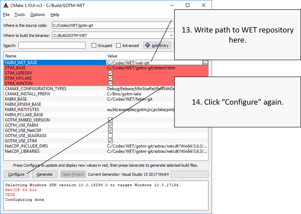Select the FABM_PCLAKE_BASE entry

click(24, 115)
